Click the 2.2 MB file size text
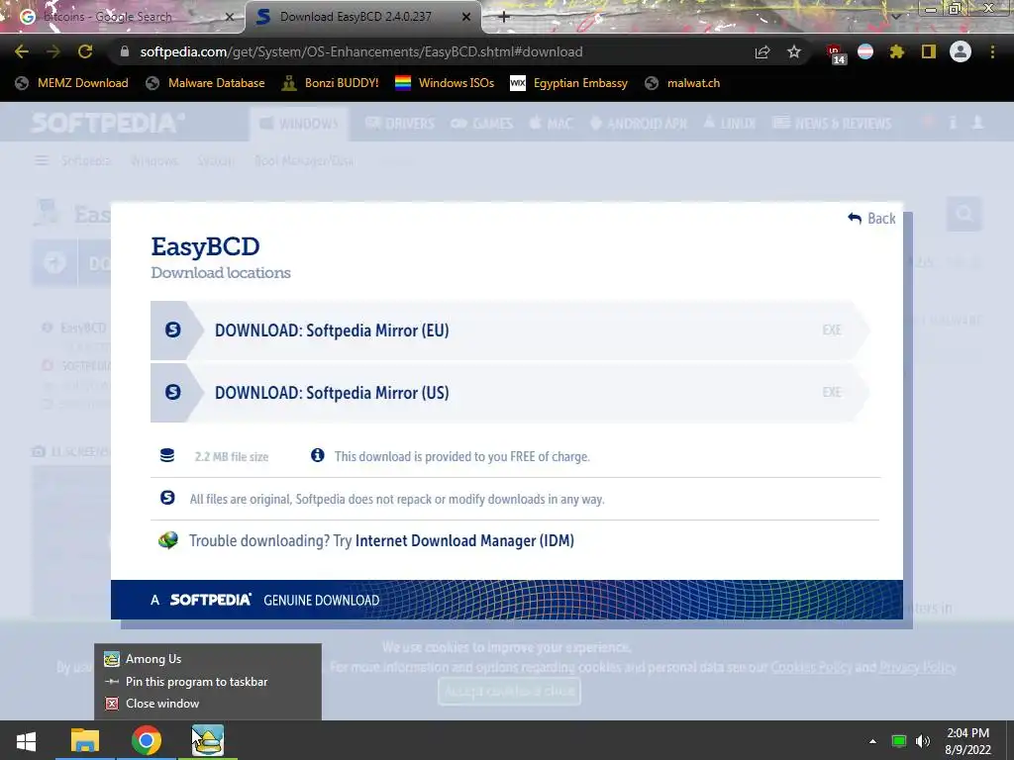 pos(232,457)
